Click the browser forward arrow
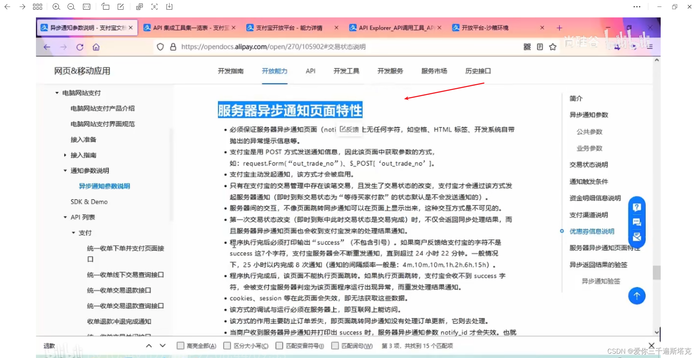Screen dimensions: 697x358 tap(64, 47)
